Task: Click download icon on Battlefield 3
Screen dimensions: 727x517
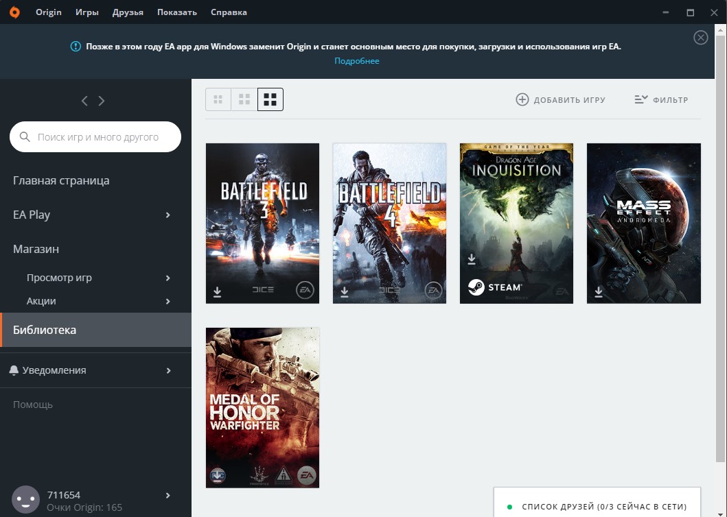Action: [x=217, y=292]
